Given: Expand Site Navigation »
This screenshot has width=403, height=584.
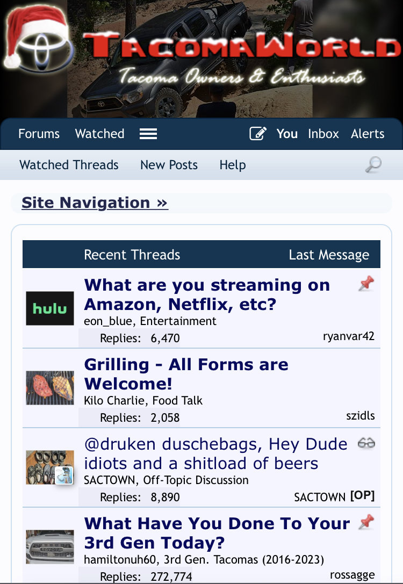Looking at the screenshot, I should [x=95, y=203].
